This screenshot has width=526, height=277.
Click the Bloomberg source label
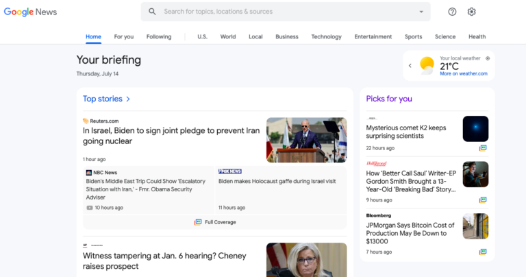coord(378,215)
